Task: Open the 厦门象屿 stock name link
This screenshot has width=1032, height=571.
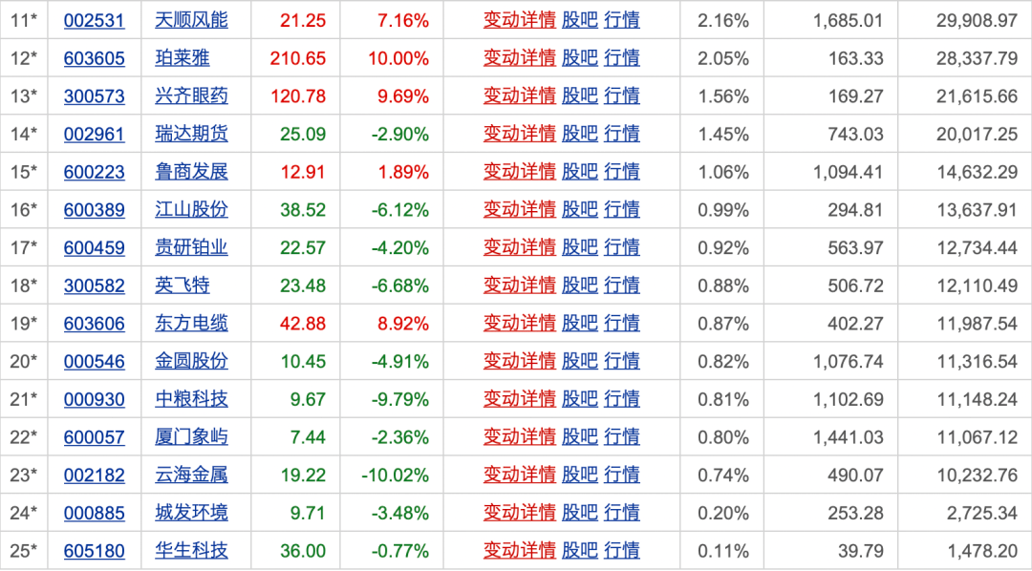Action: [x=191, y=437]
